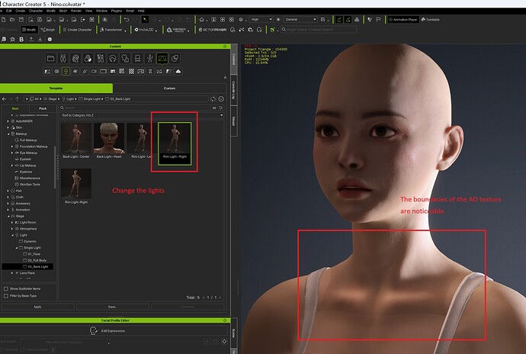Click the Apply button
The width and height of the screenshot is (526, 354).
(x=37, y=307)
